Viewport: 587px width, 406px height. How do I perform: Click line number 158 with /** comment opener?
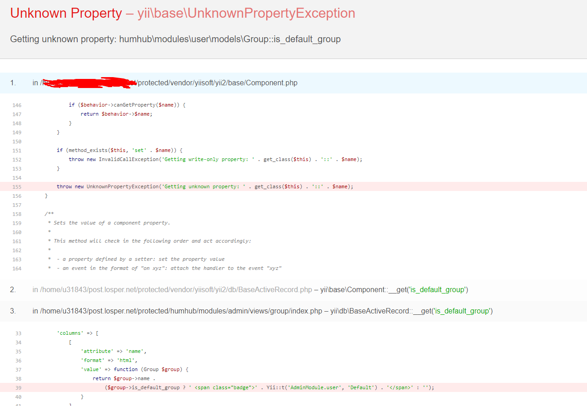tap(17, 214)
